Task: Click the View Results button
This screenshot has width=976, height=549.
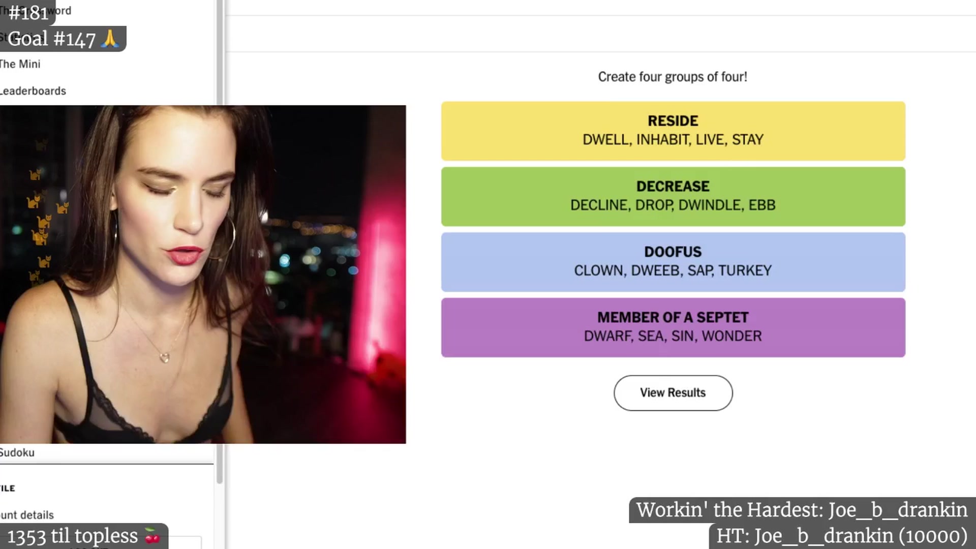Action: (673, 393)
